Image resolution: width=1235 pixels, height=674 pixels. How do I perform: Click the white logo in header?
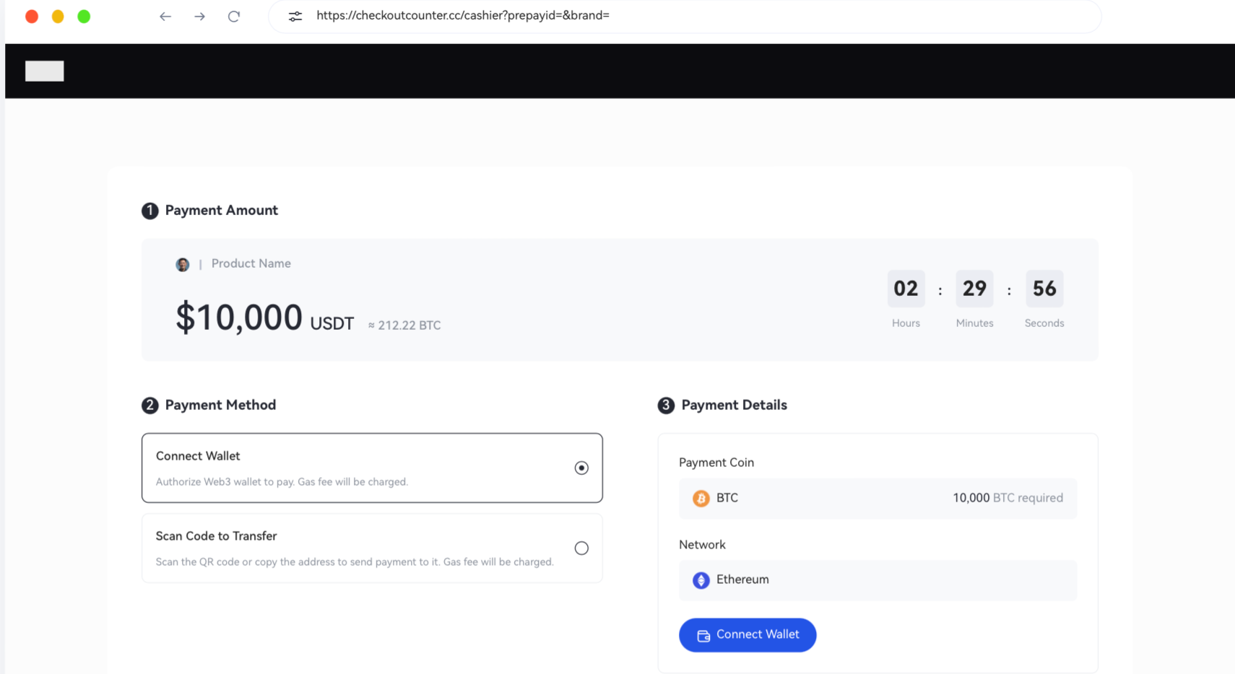(45, 71)
